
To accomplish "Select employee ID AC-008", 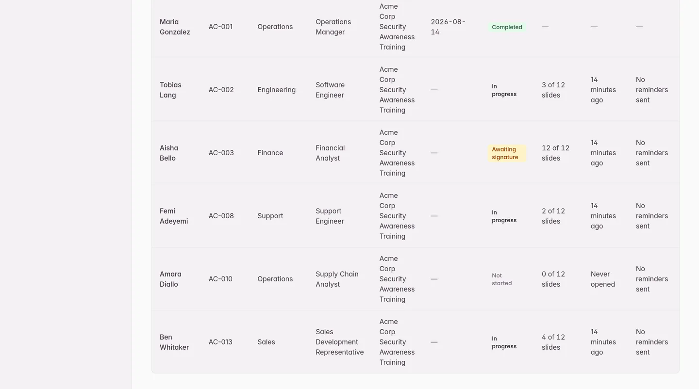I will (221, 216).
